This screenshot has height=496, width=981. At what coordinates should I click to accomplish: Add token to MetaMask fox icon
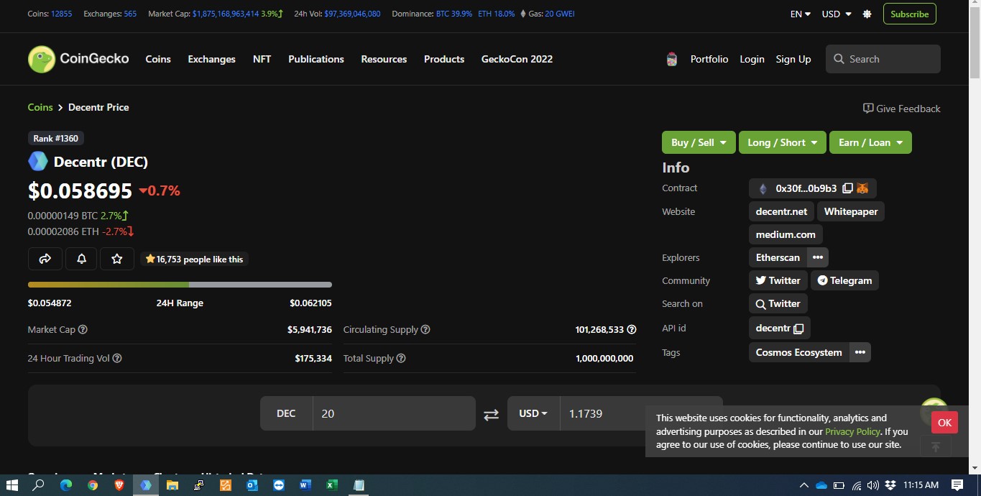[862, 188]
